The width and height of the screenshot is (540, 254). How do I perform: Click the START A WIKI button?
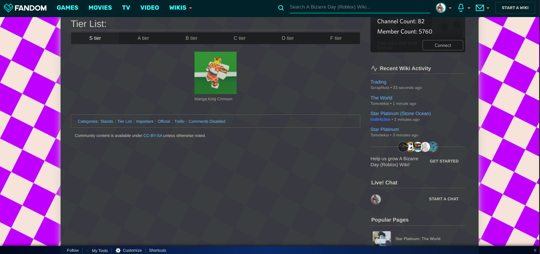pos(515,8)
